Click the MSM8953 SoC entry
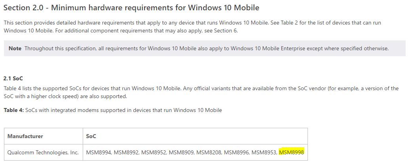Image resolution: width=410 pixels, height=167 pixels. tap(264, 152)
